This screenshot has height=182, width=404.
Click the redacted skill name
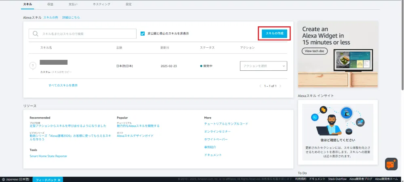(54, 62)
